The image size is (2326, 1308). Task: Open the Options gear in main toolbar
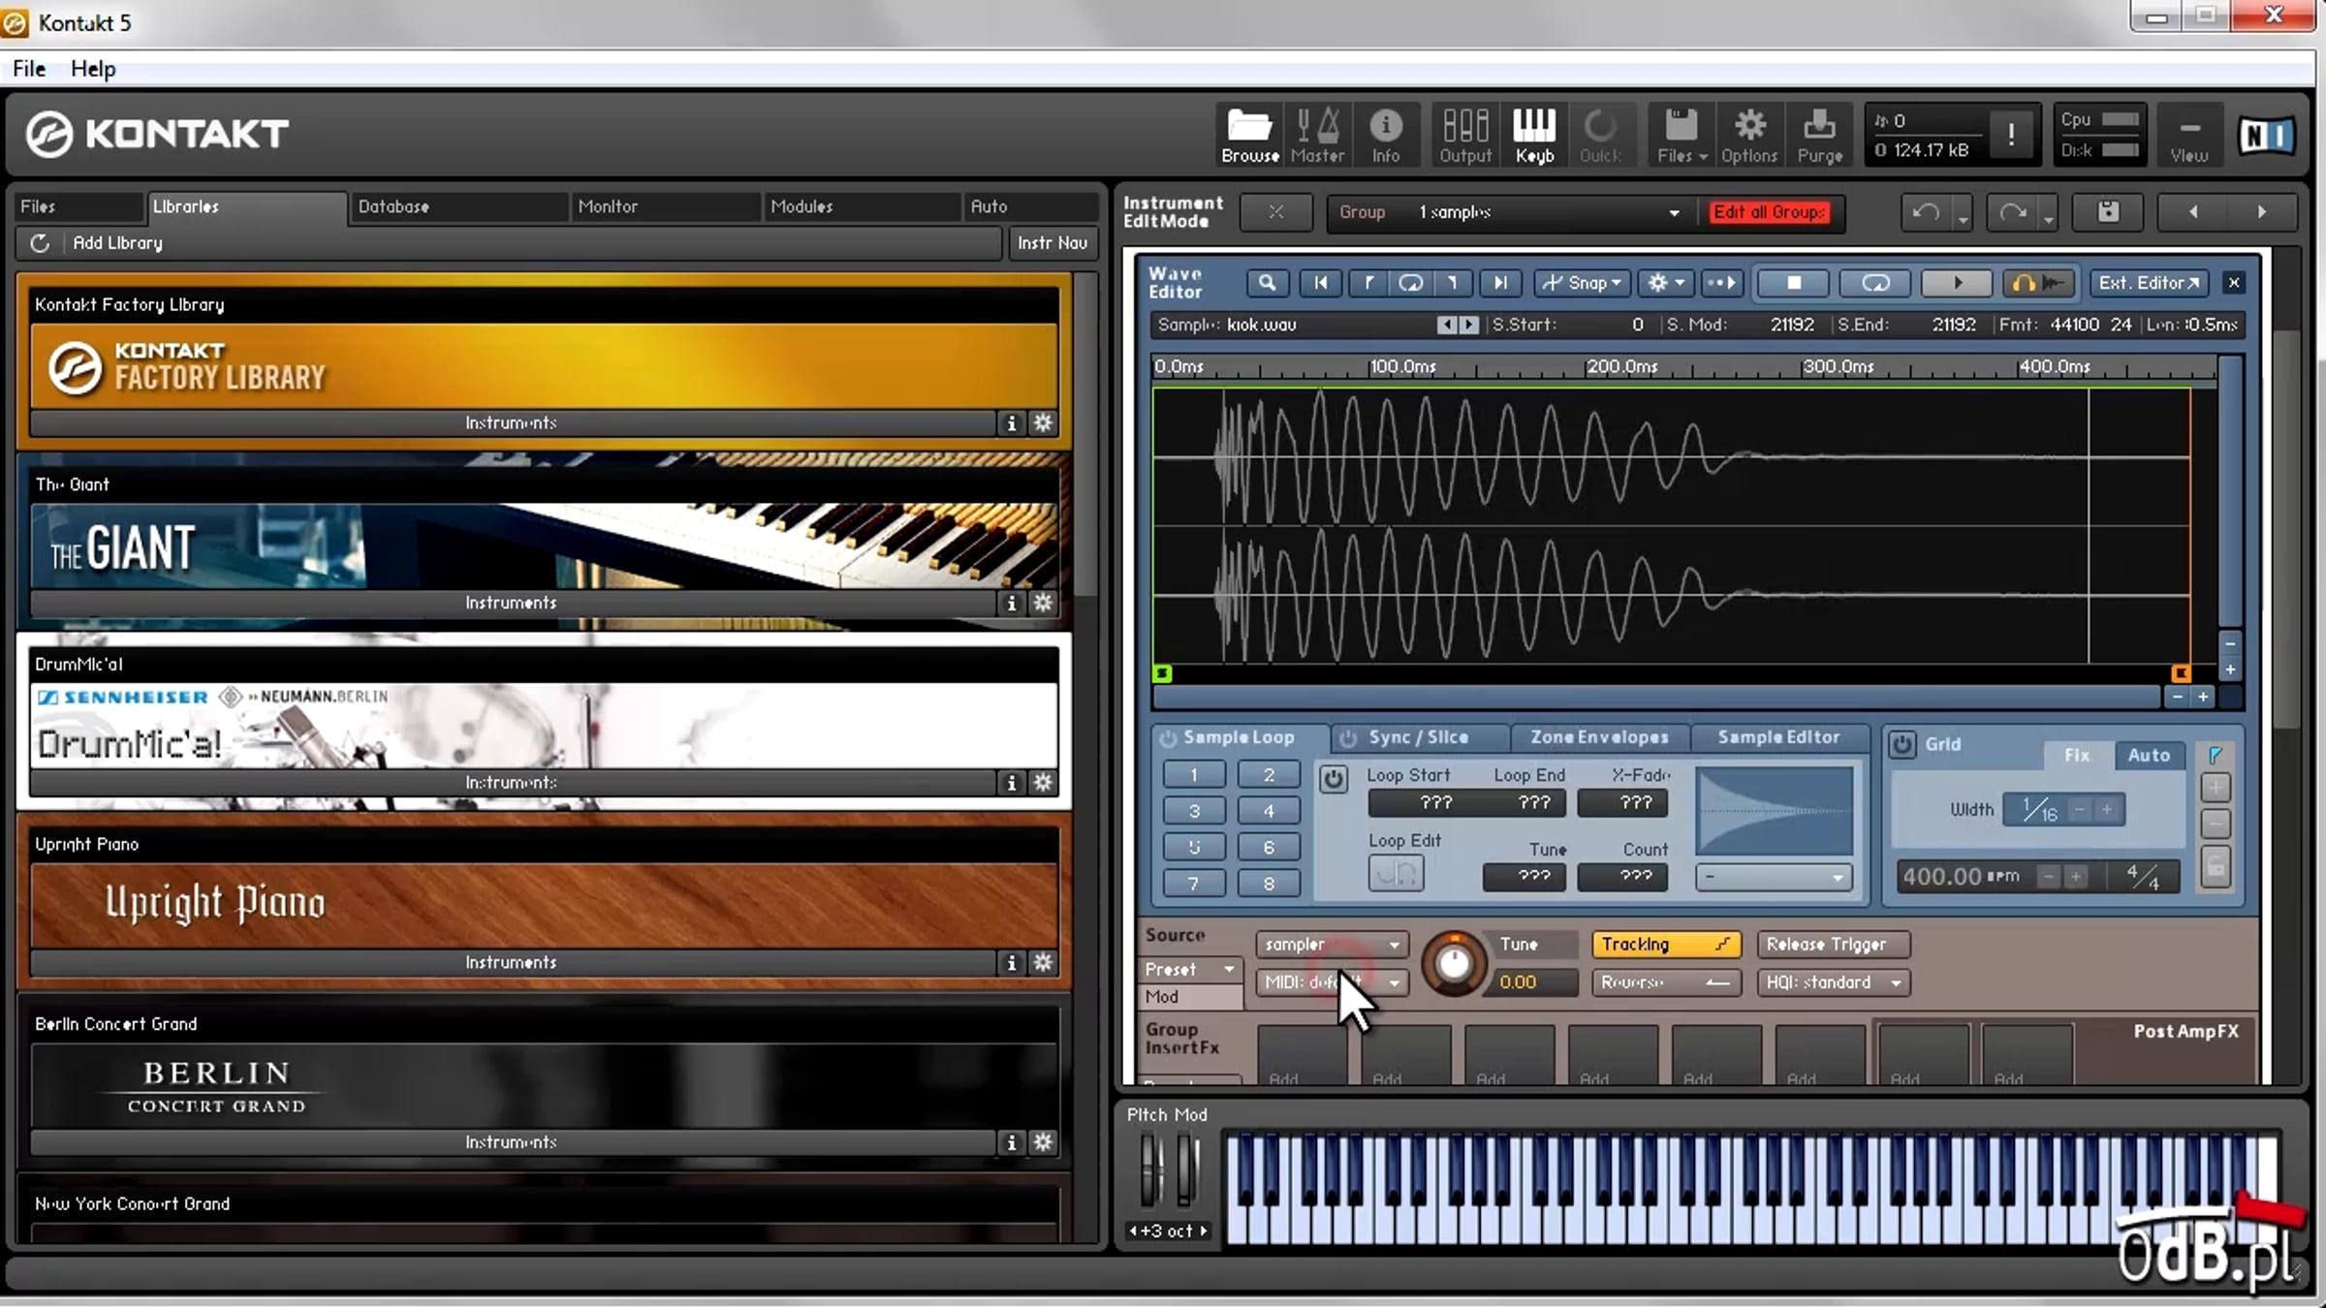click(x=1749, y=135)
